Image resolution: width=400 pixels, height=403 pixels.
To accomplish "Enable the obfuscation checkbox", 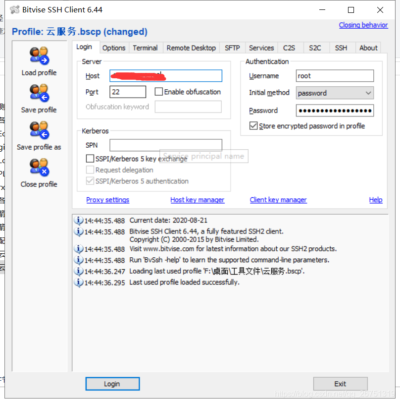I will pyautogui.click(x=159, y=92).
